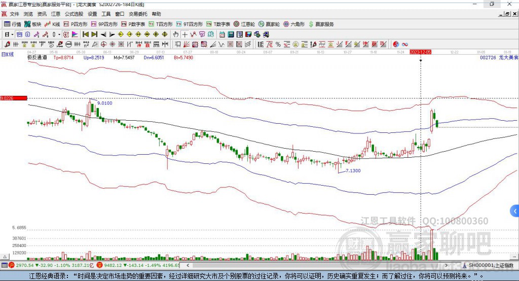Image resolution: width=519 pixels, height=281 pixels.
Task: Click the SH000001 上证指数 status entry
Action: pos(488,265)
